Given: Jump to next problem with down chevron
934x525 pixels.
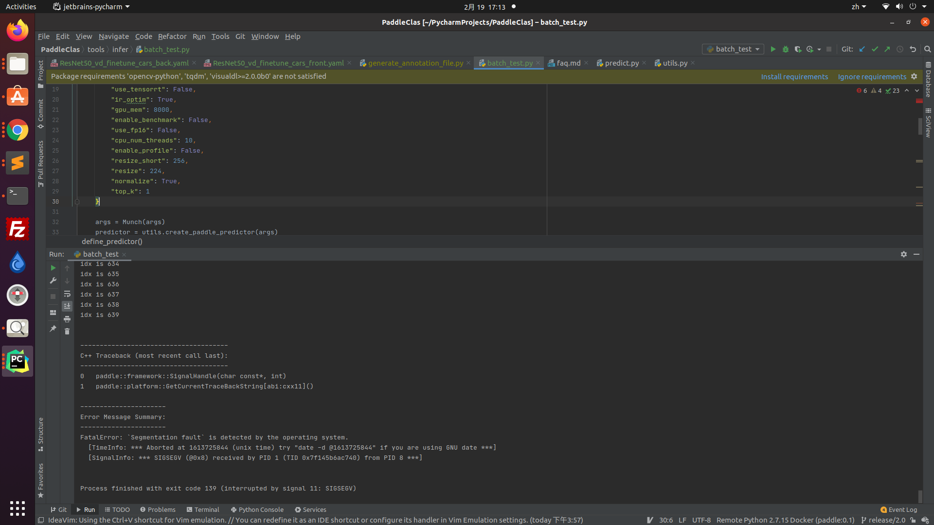Looking at the screenshot, I should (917, 90).
